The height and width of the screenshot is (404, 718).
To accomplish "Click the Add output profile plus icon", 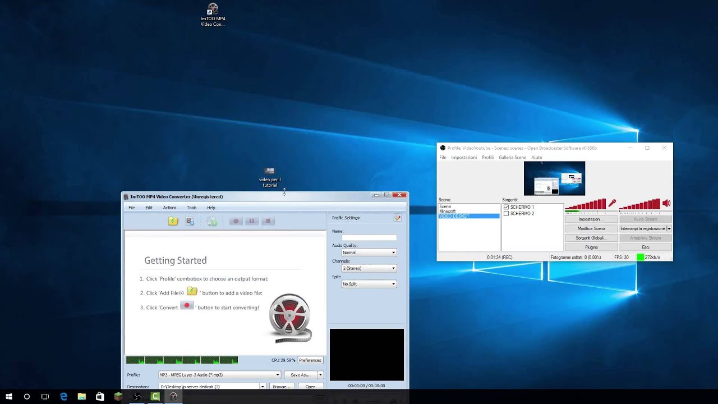I will click(x=212, y=221).
